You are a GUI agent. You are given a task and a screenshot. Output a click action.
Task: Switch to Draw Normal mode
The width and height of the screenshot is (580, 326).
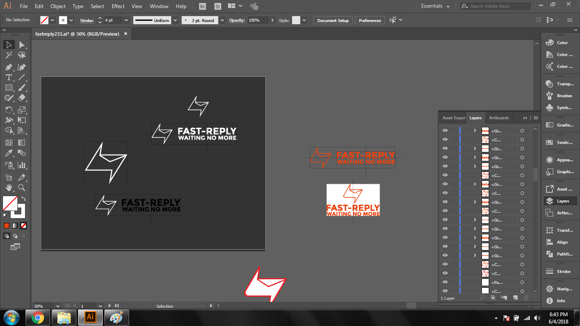click(7, 236)
